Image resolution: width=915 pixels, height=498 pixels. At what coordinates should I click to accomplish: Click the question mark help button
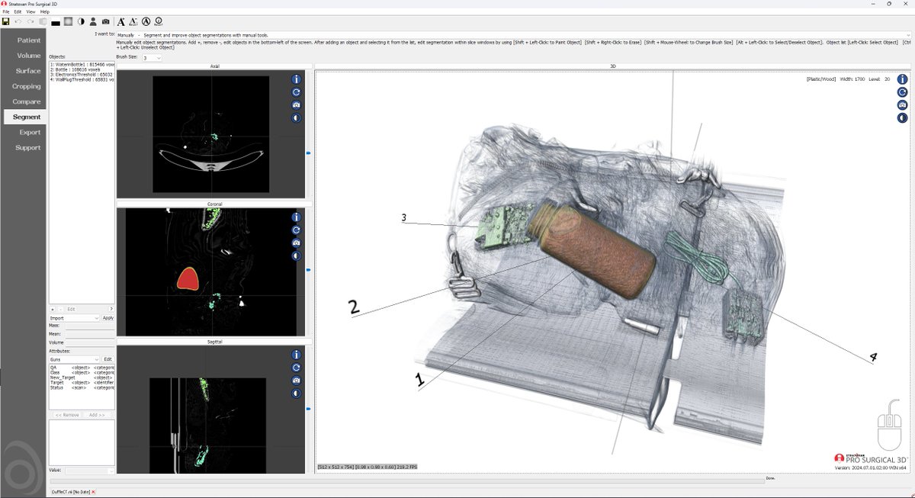tap(111, 309)
